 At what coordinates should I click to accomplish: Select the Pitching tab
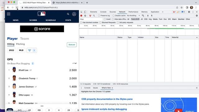click(x=20, y=44)
